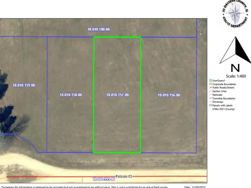Click the Scale 1:480 text

click(x=236, y=76)
